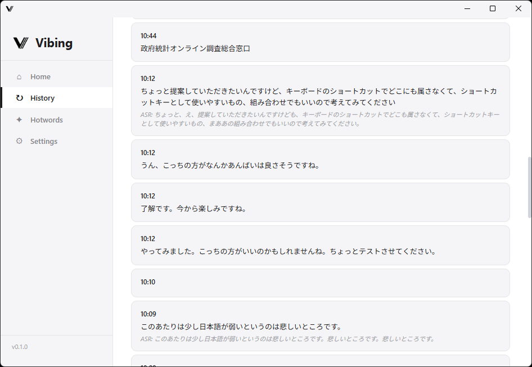This screenshot has height=367, width=532.
Task: Open Settings via the gear icon
Action: [x=19, y=141]
